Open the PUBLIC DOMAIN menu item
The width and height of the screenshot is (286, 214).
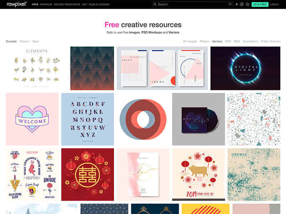99,4
